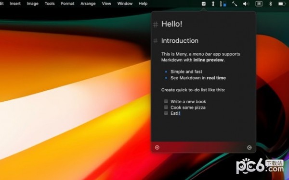Click the blue level meter menu bar icon
Screen dimensions: 289x180
tap(223, 4)
